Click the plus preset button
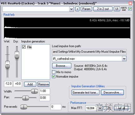The image size is (135, 115). pos(77,9)
